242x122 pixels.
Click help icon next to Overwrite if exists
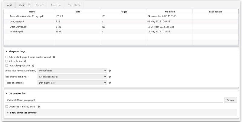39,107
